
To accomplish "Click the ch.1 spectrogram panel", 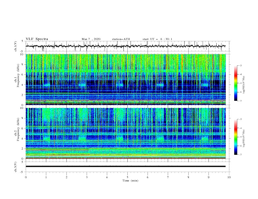I will pyautogui.click(x=126, y=79).
